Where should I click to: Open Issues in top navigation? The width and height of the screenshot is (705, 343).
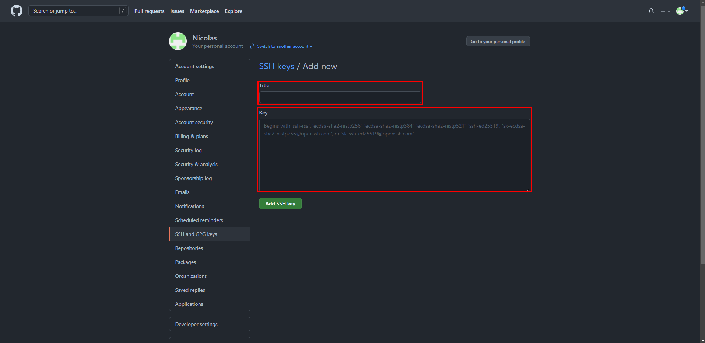coord(177,11)
